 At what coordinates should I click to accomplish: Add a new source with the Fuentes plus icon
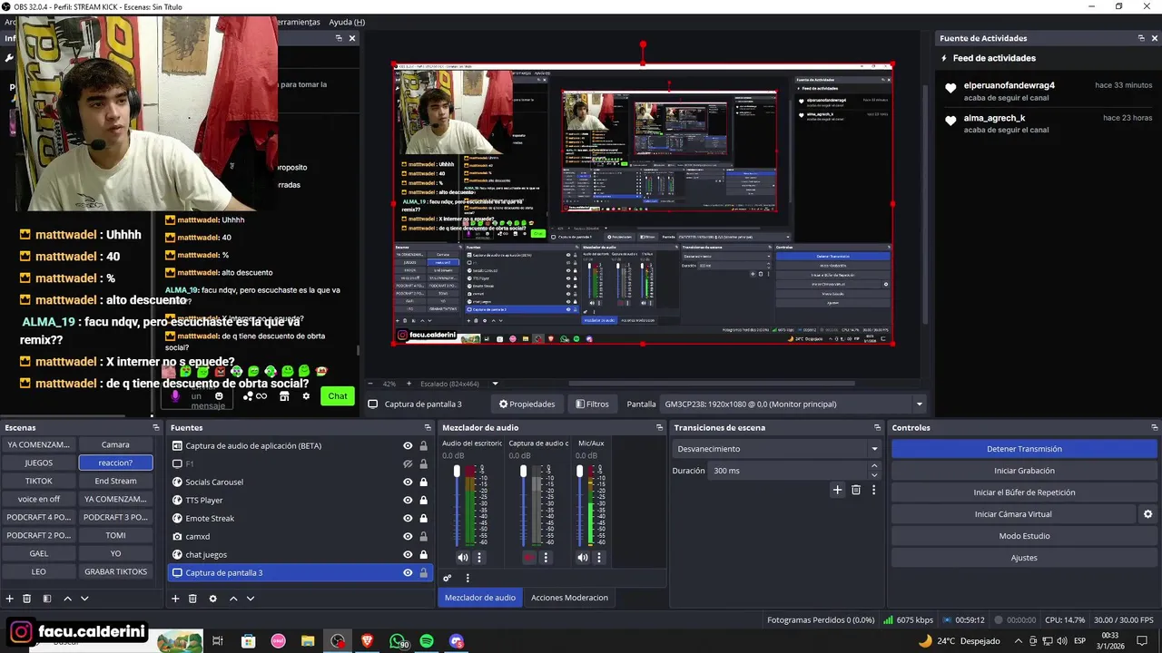pos(175,599)
